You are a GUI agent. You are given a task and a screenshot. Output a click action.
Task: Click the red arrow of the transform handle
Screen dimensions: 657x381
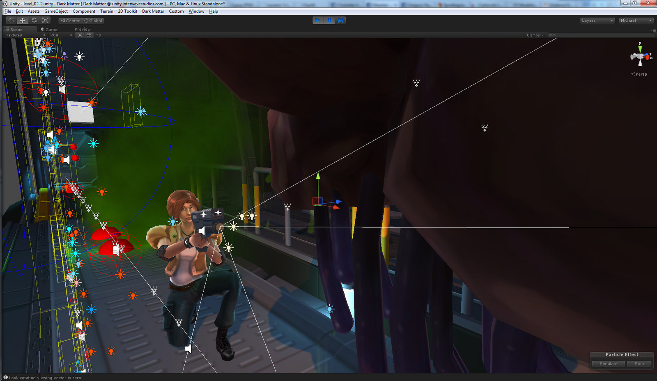coord(336,207)
